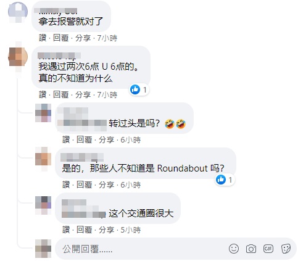
Task: Attach a photo using the camera icon
Action: [251, 249]
